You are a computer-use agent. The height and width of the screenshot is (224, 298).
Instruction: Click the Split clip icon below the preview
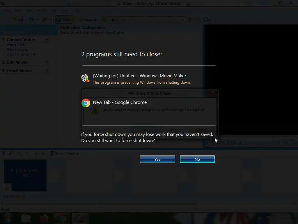283,142
